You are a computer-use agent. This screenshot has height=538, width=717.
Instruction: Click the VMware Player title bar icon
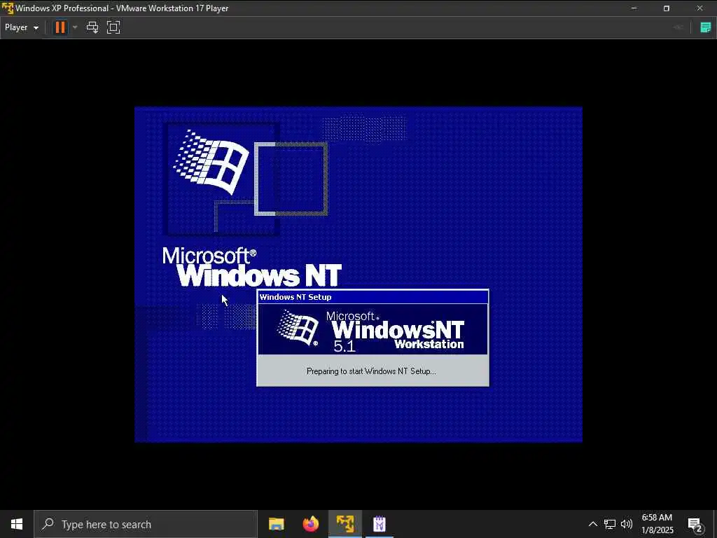pyautogui.click(x=7, y=8)
